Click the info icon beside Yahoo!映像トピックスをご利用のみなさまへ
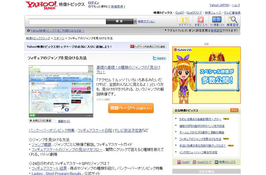Image resolution: width=266 pixels, height=175 pixels. click(x=28, y=31)
